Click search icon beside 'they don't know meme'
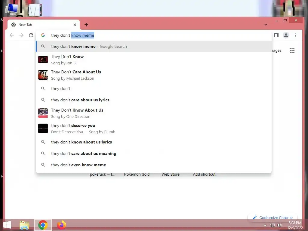 (x=43, y=46)
